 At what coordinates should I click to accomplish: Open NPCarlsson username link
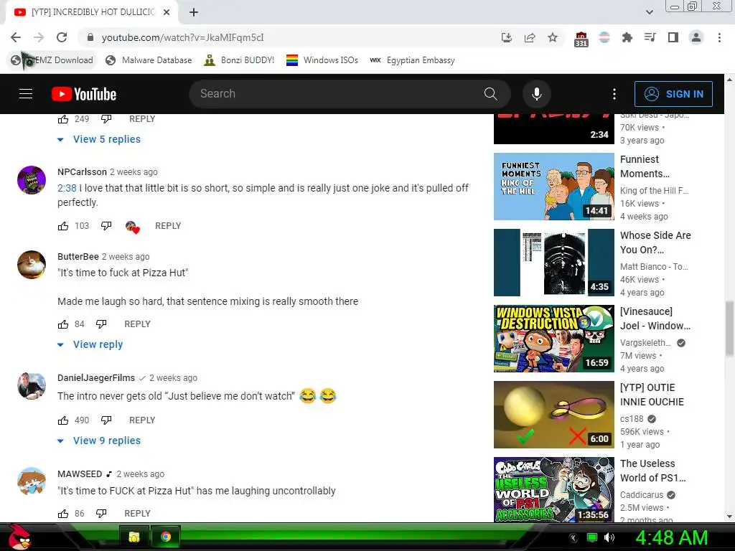click(82, 172)
